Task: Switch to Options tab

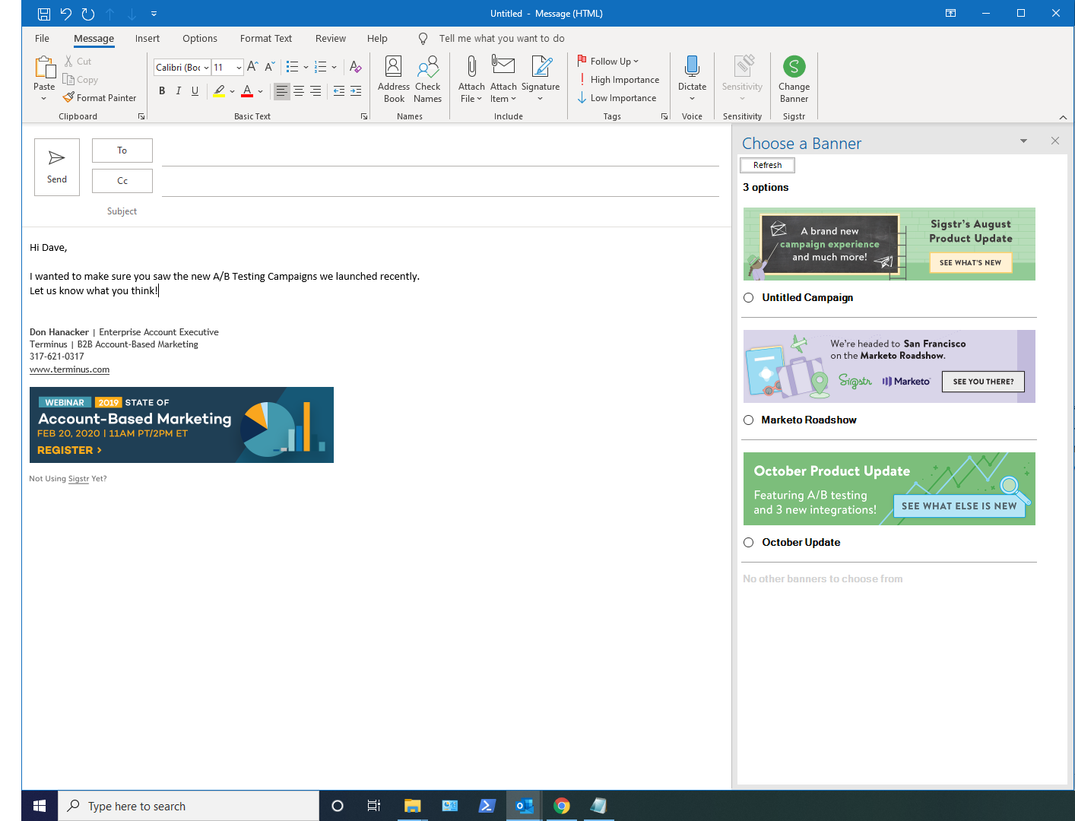Action: (x=200, y=39)
